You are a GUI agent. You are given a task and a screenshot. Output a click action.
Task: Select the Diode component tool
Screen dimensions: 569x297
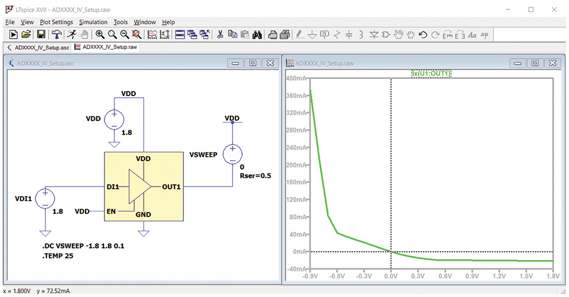(374, 35)
